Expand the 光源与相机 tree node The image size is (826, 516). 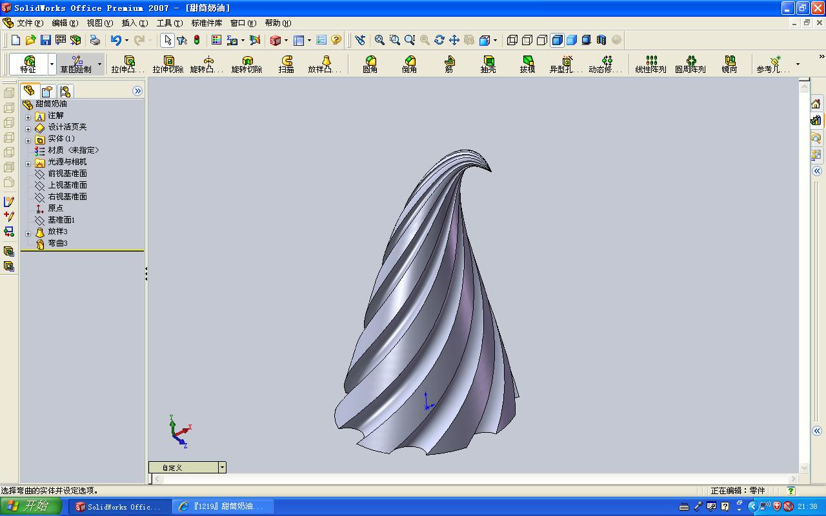click(28, 163)
